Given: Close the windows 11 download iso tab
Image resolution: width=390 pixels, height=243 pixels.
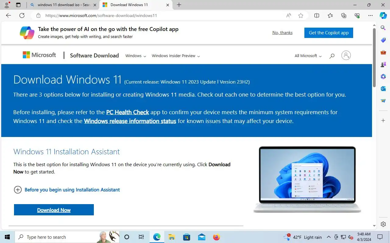Looking at the screenshot, I should (x=95, y=5).
